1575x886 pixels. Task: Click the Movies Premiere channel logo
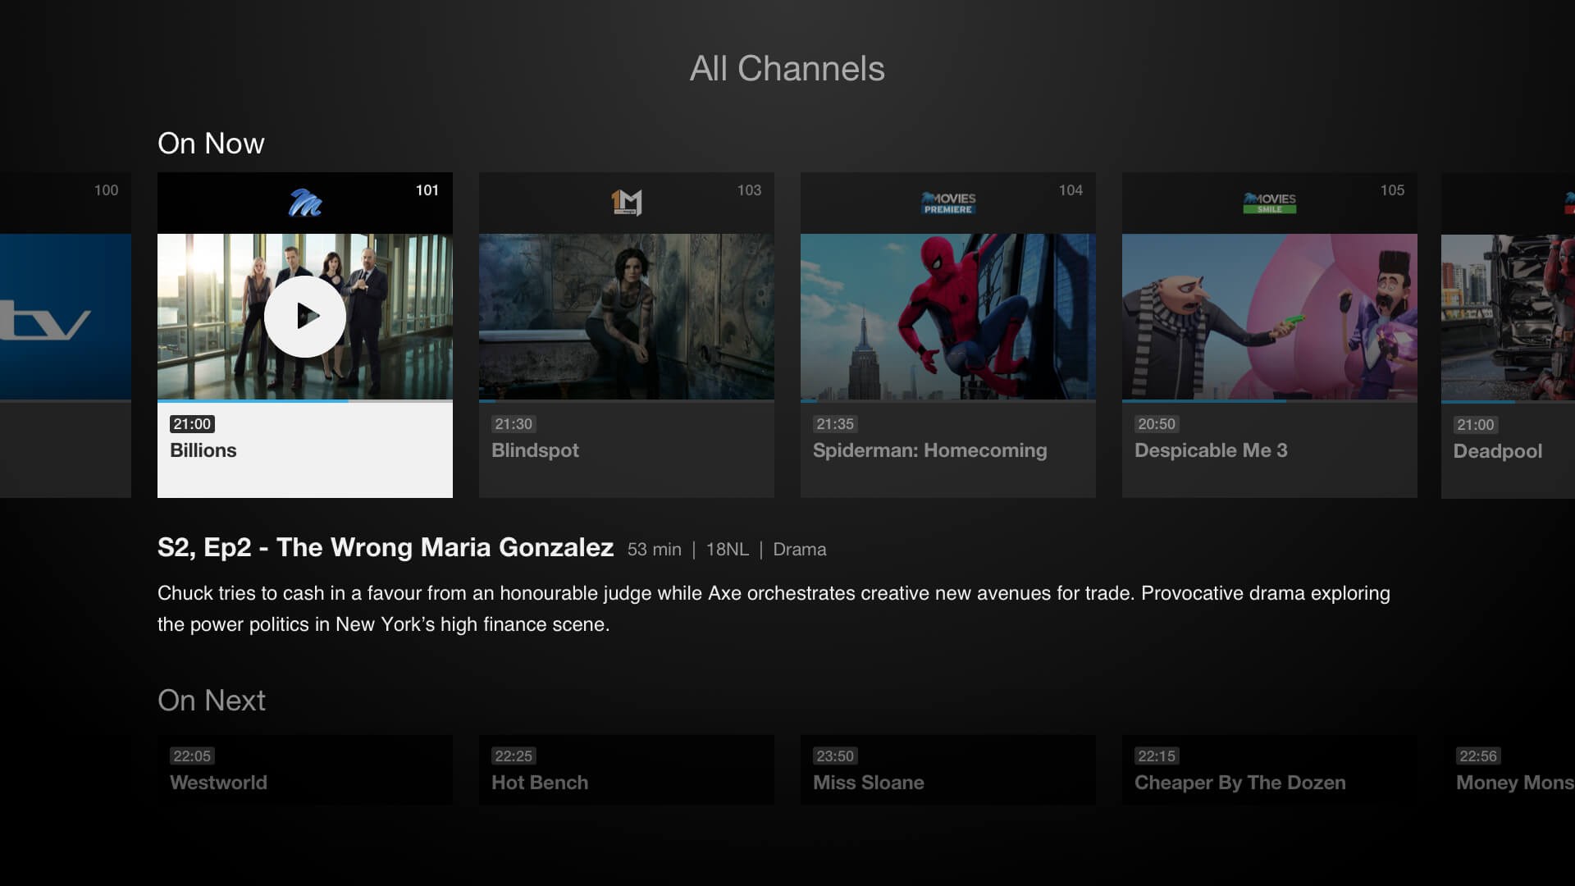click(x=948, y=203)
